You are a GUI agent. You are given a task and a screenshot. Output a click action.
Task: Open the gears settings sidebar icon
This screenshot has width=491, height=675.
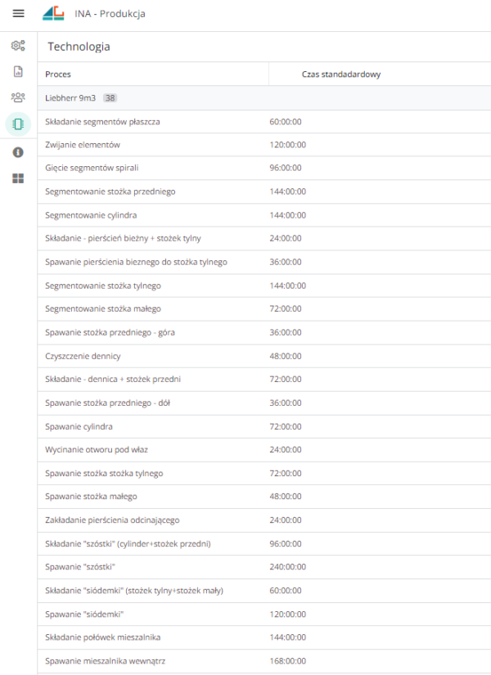pos(18,46)
